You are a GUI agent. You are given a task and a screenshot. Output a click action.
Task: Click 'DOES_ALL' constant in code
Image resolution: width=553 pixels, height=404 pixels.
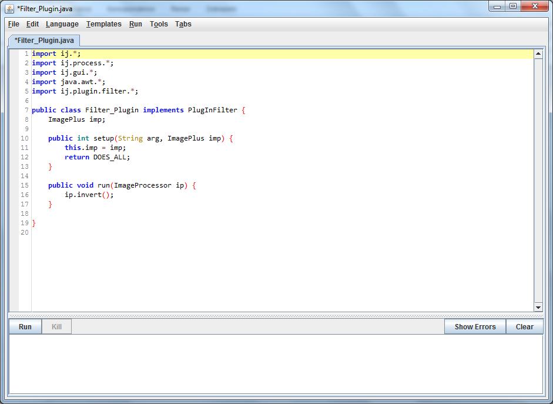point(109,157)
